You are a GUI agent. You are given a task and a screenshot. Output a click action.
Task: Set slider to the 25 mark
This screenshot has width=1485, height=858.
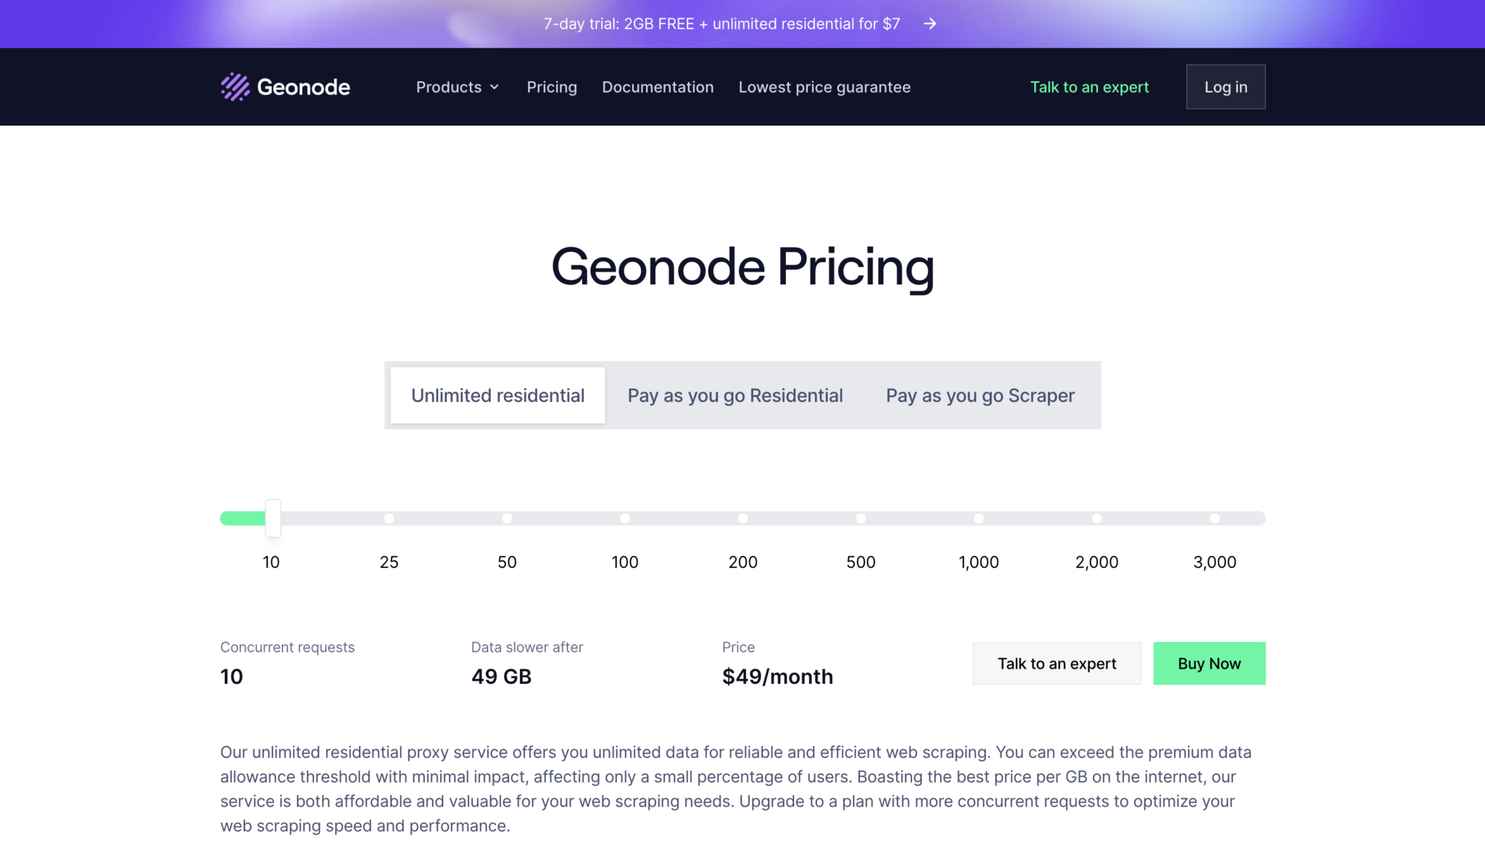(x=389, y=518)
